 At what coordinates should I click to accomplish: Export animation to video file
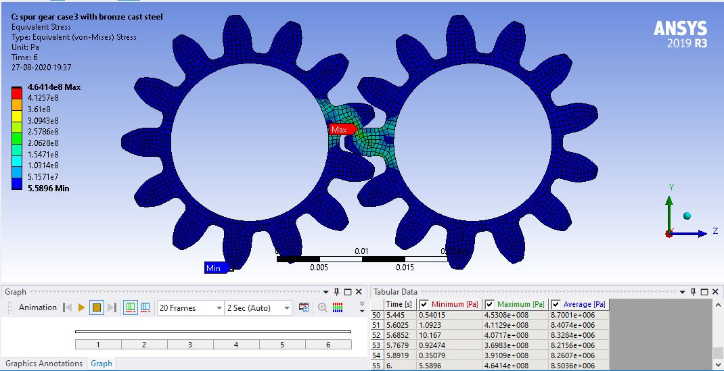click(303, 307)
